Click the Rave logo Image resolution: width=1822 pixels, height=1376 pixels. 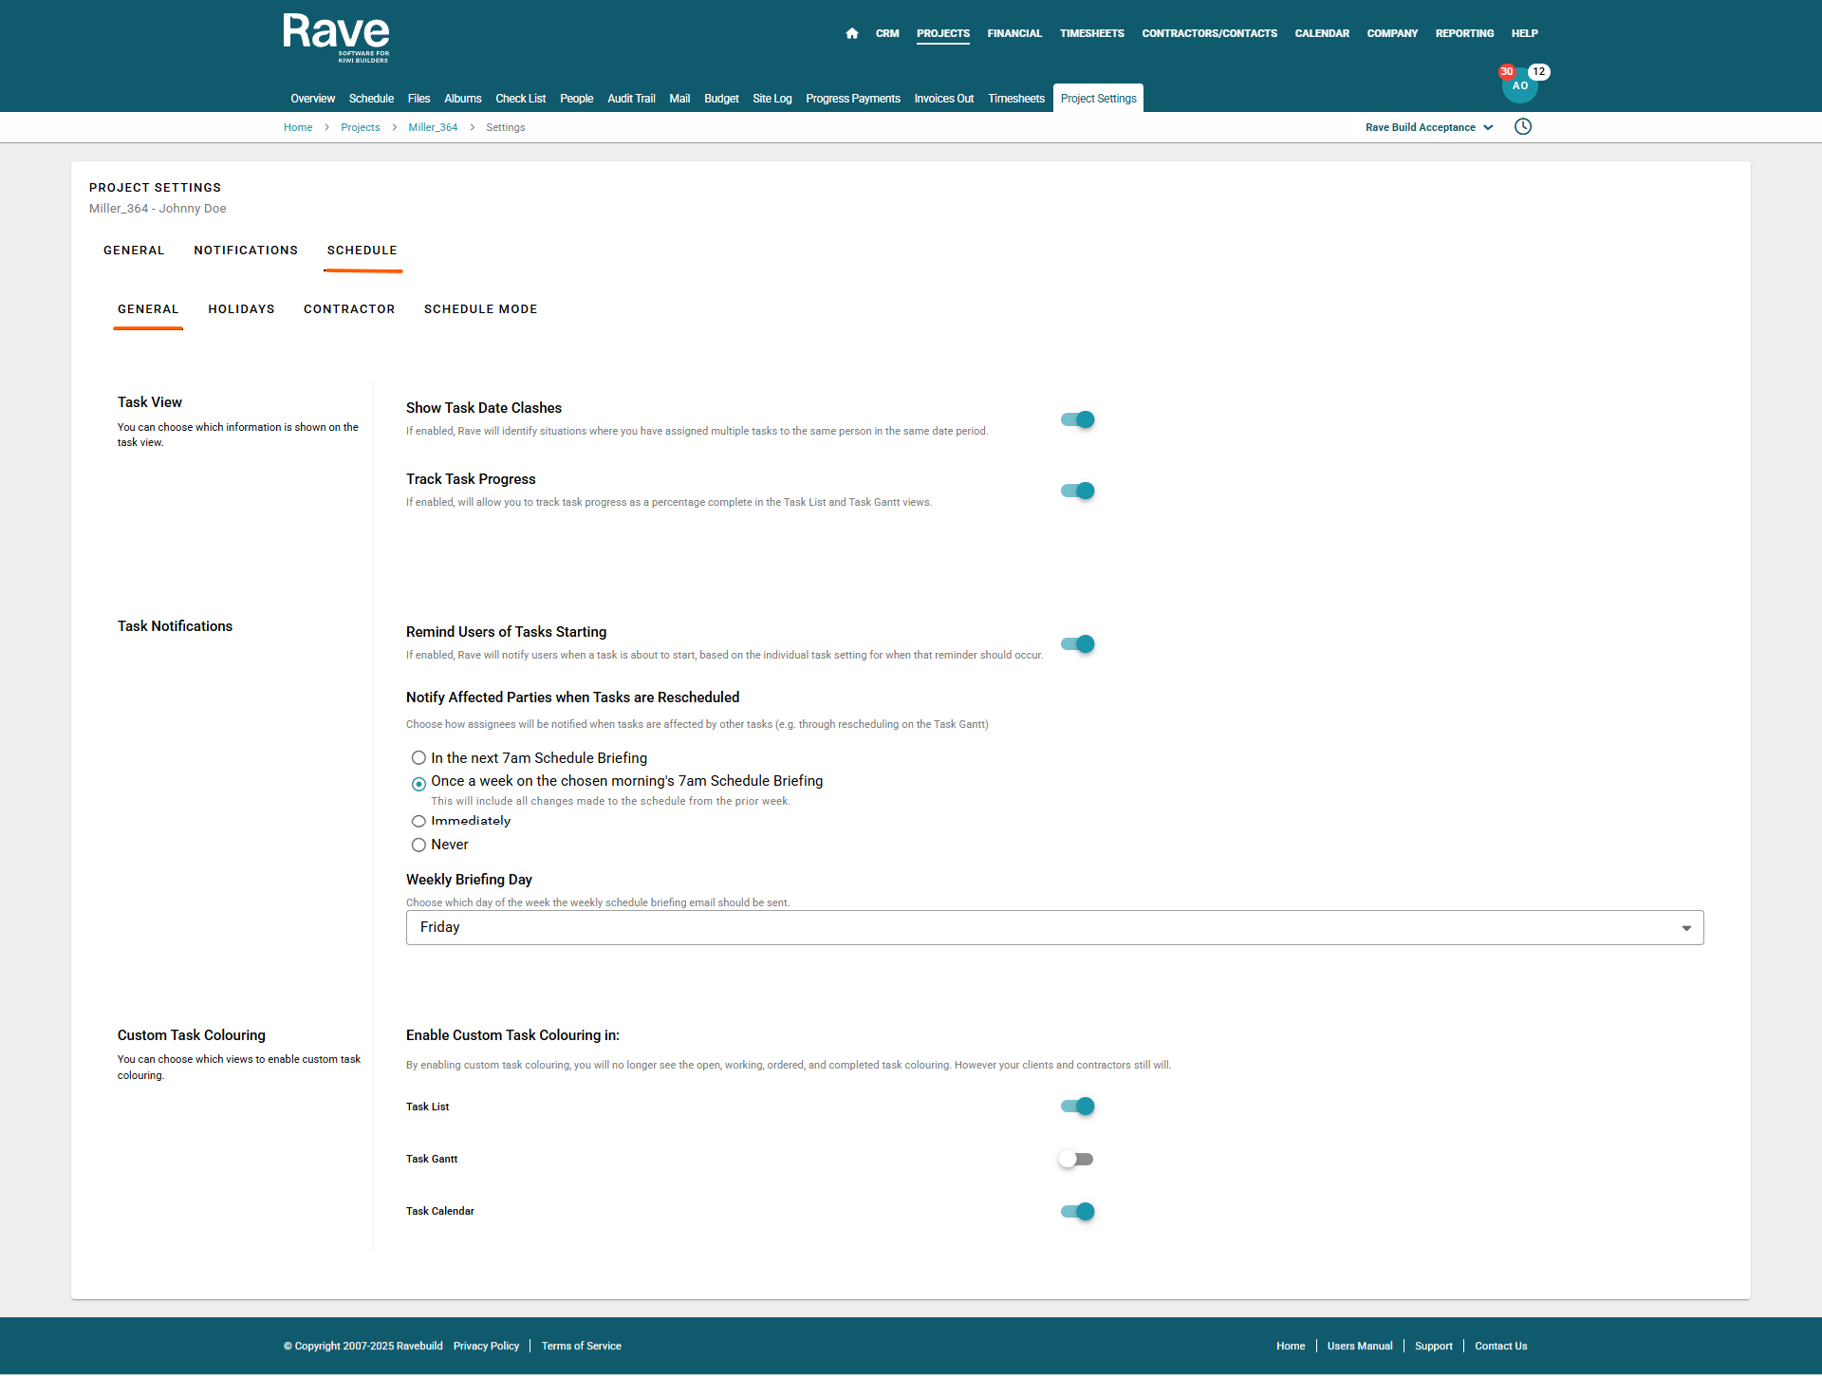click(336, 38)
